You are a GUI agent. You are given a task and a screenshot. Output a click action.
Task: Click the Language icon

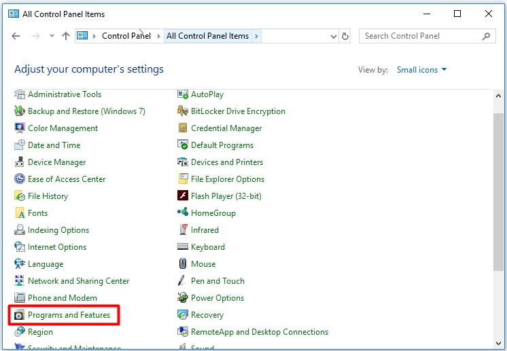pyautogui.click(x=20, y=264)
